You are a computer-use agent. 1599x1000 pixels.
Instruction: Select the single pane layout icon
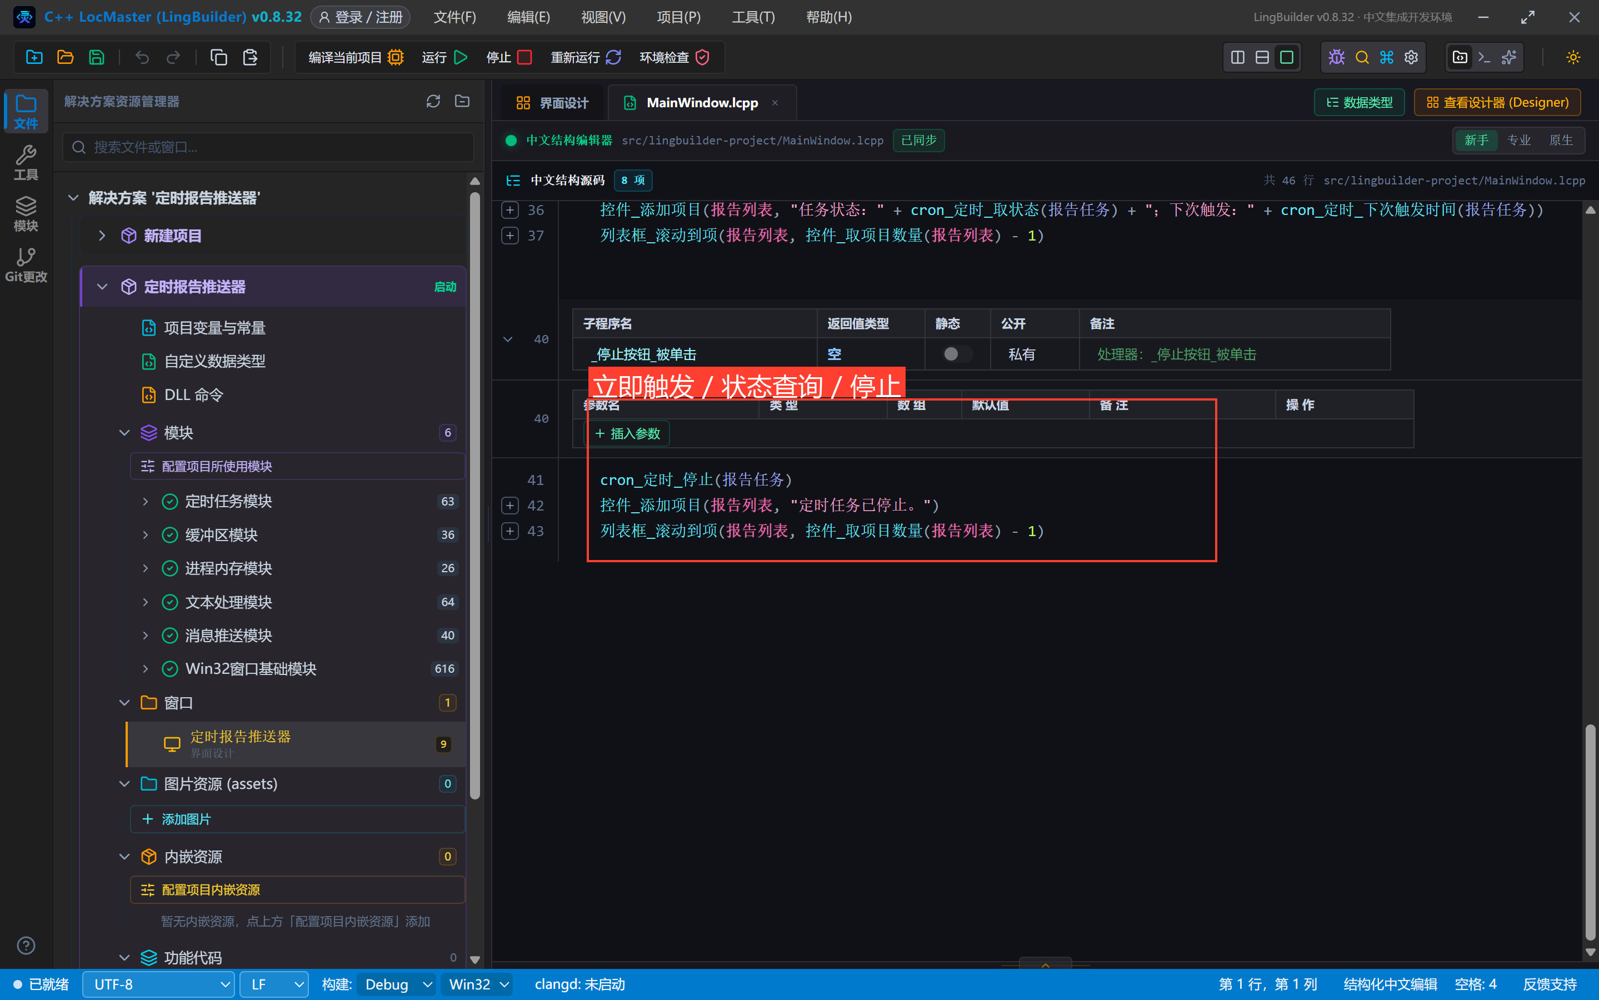pos(1286,58)
